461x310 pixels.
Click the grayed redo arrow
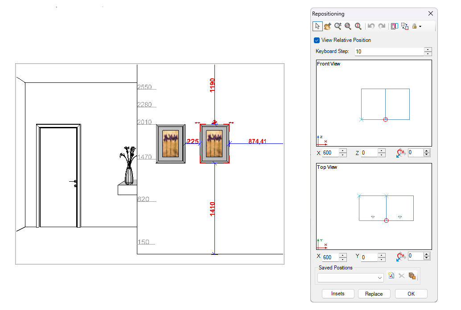coord(382,26)
